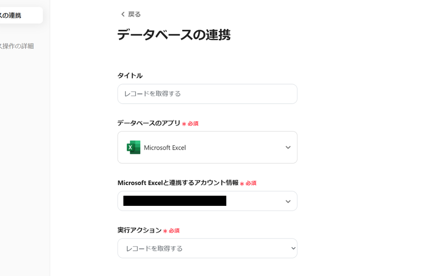Screen dimensions: 431x276
Task: Click the Microsoft Excelと連携するアカウント情報 label
Action: [178, 183]
